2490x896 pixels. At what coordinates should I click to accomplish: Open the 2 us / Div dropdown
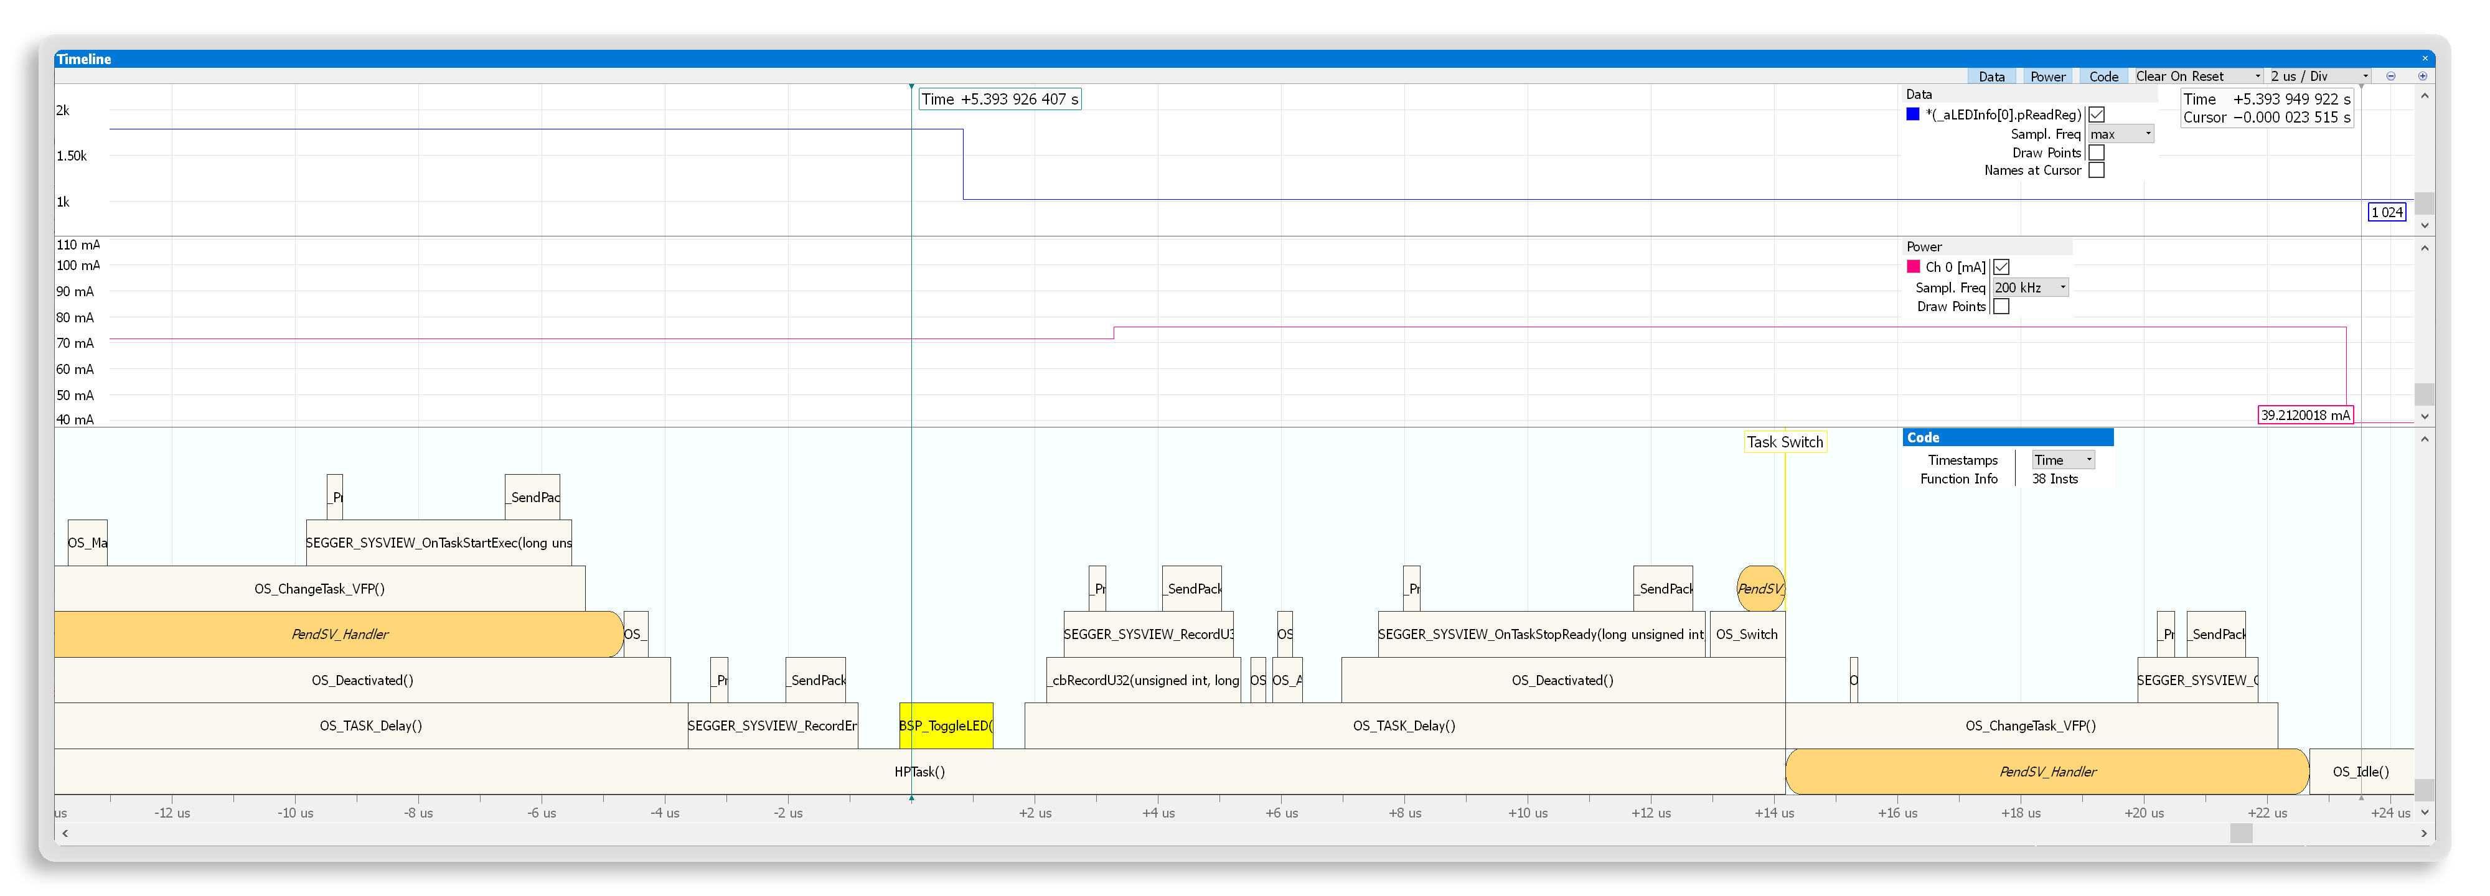coord(2319,77)
